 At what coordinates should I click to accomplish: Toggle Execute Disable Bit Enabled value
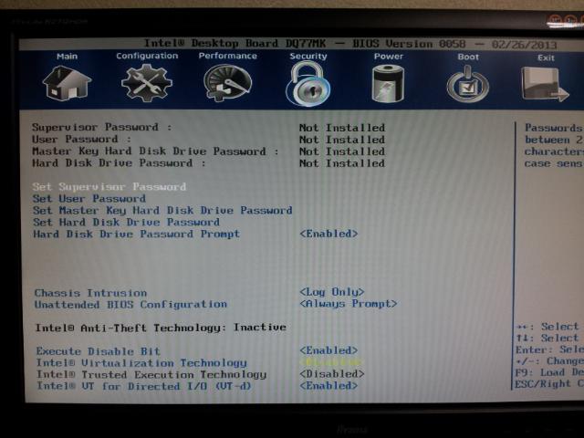tap(328, 350)
